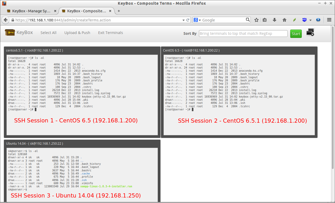This screenshot has width=335, height=203.
Task: Go back with the browser back arrow
Action: click(x=5, y=20)
